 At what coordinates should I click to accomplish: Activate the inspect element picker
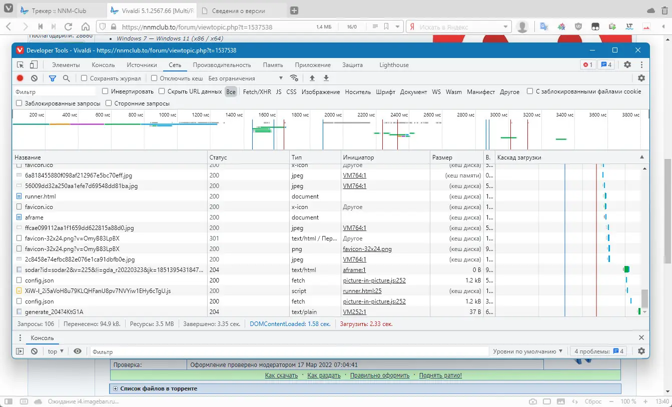tap(21, 65)
